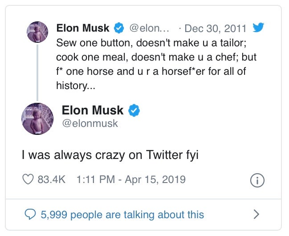Click the verified badge above the @elonmusk handle
This screenshot has width=289, height=236.
(134, 110)
